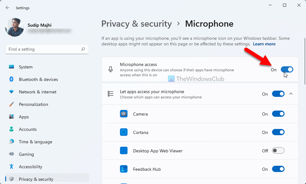
Task: Open Time & language settings
Action: (x=35, y=142)
